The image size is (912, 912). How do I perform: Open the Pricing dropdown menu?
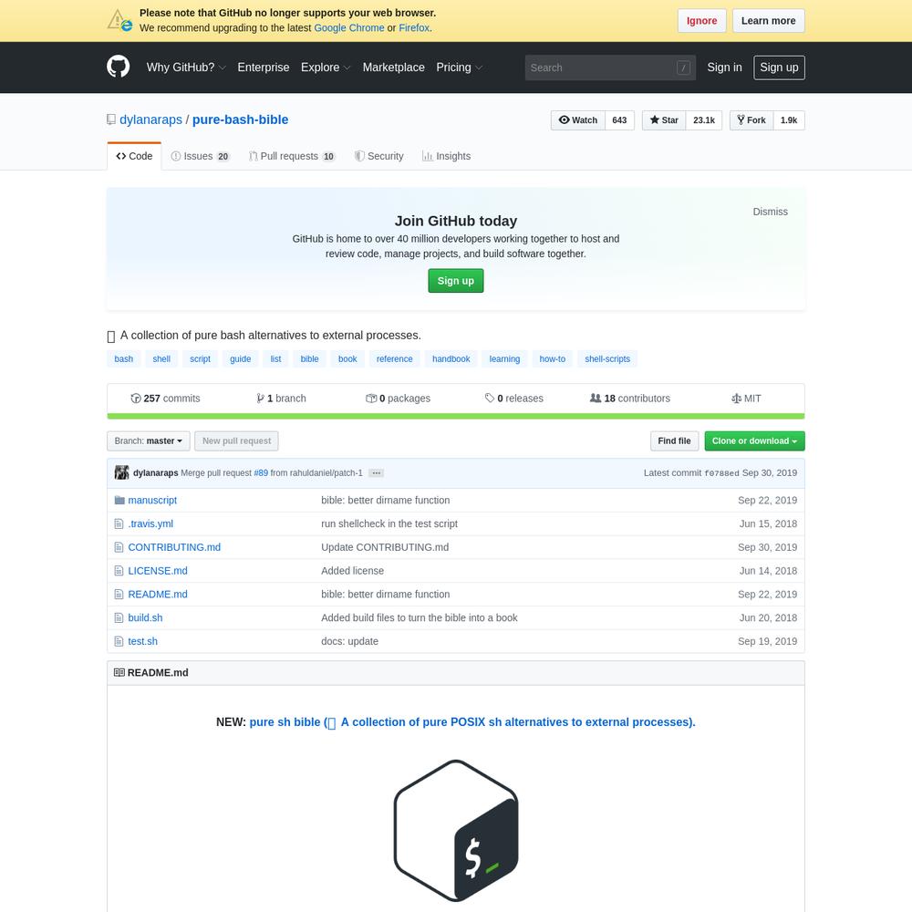point(460,67)
